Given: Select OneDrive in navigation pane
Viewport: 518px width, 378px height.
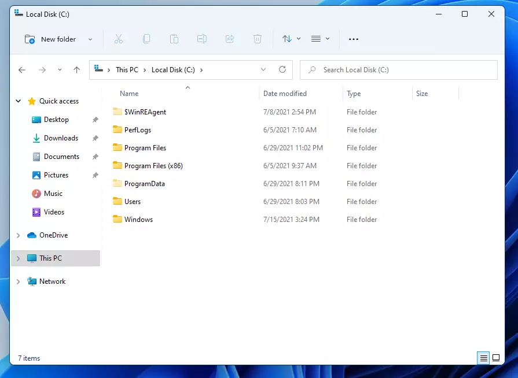Looking at the screenshot, I should click(53, 235).
